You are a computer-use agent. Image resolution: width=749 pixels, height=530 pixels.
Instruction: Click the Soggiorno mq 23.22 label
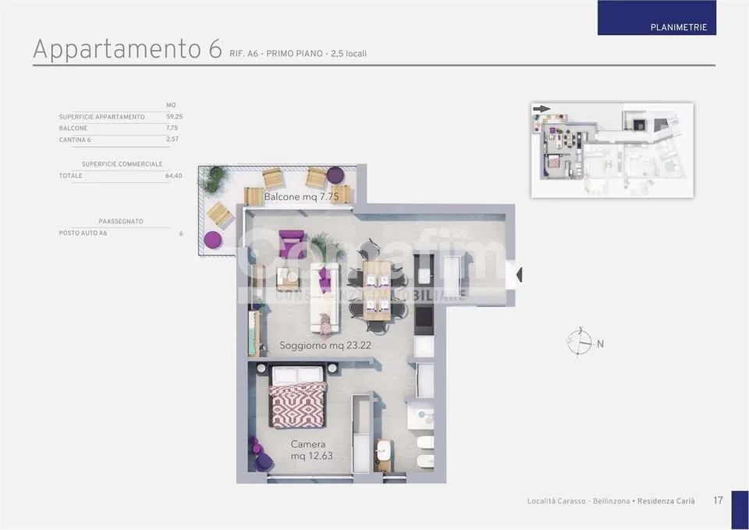325,345
